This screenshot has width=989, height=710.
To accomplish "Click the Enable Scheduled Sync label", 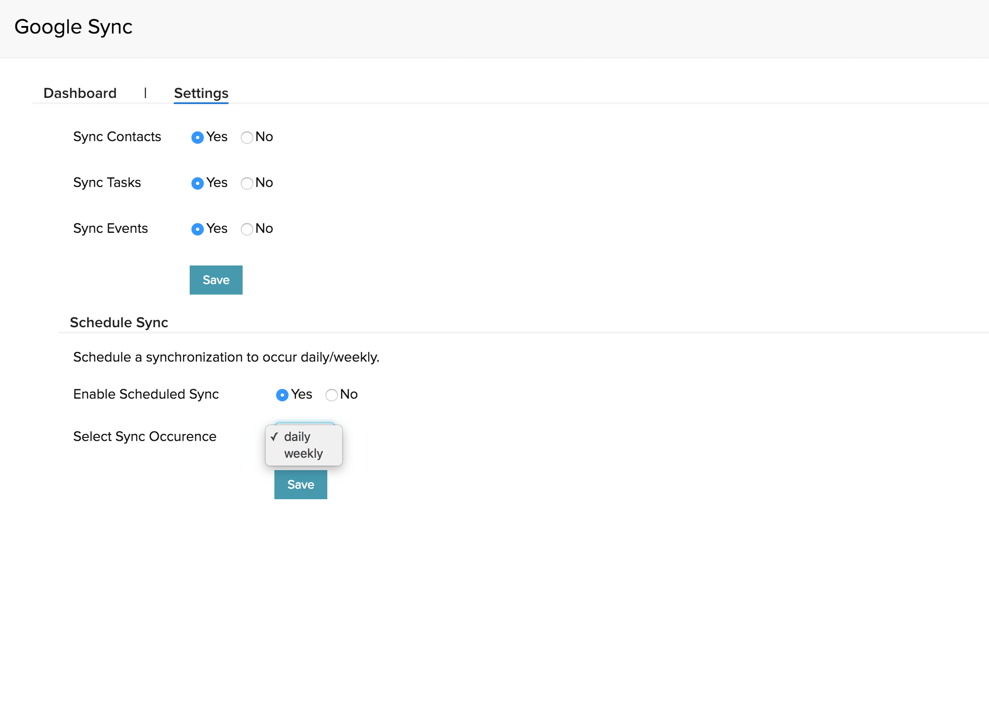I will [x=146, y=394].
